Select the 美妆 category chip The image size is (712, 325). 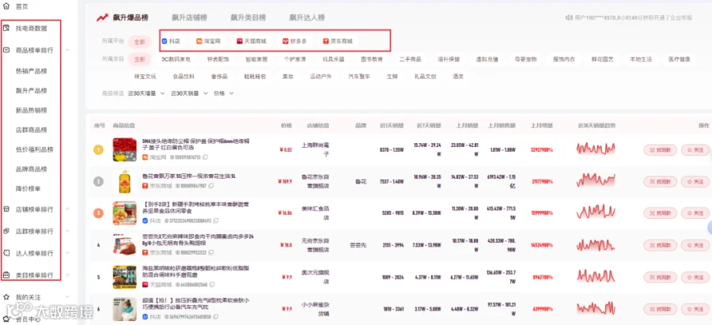coord(288,77)
